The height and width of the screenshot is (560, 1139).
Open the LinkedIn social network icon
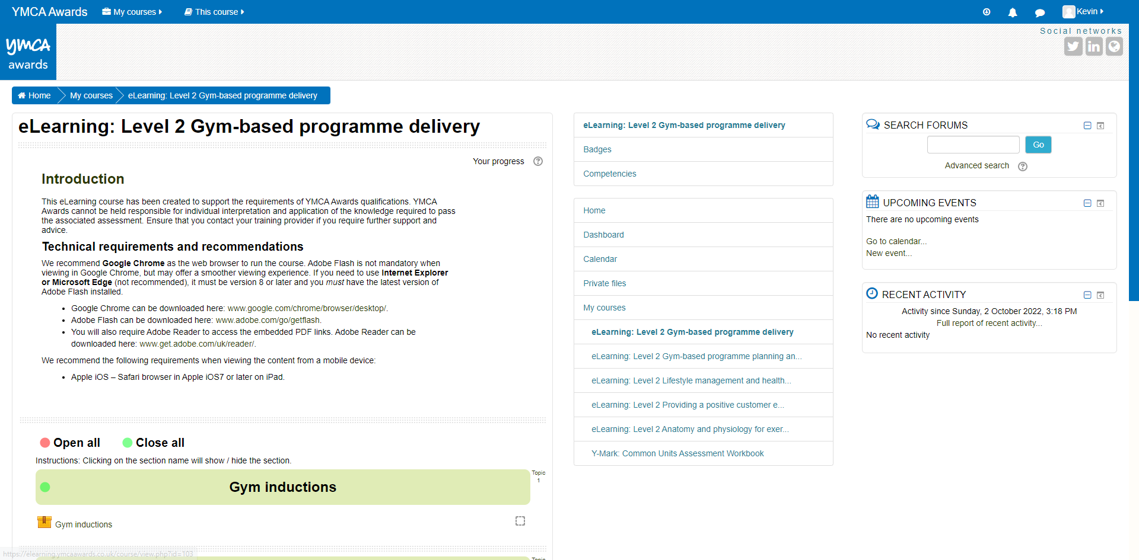click(1094, 46)
